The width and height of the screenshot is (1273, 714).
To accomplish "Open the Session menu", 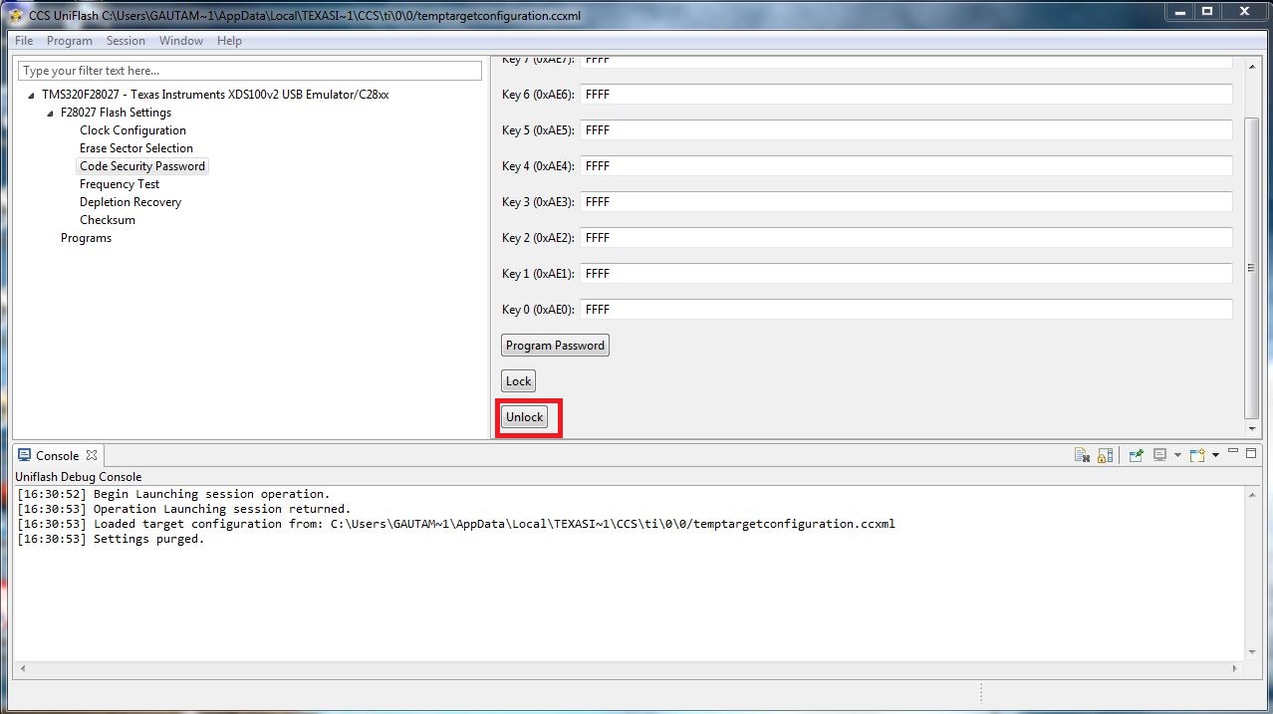I will pyautogui.click(x=126, y=41).
